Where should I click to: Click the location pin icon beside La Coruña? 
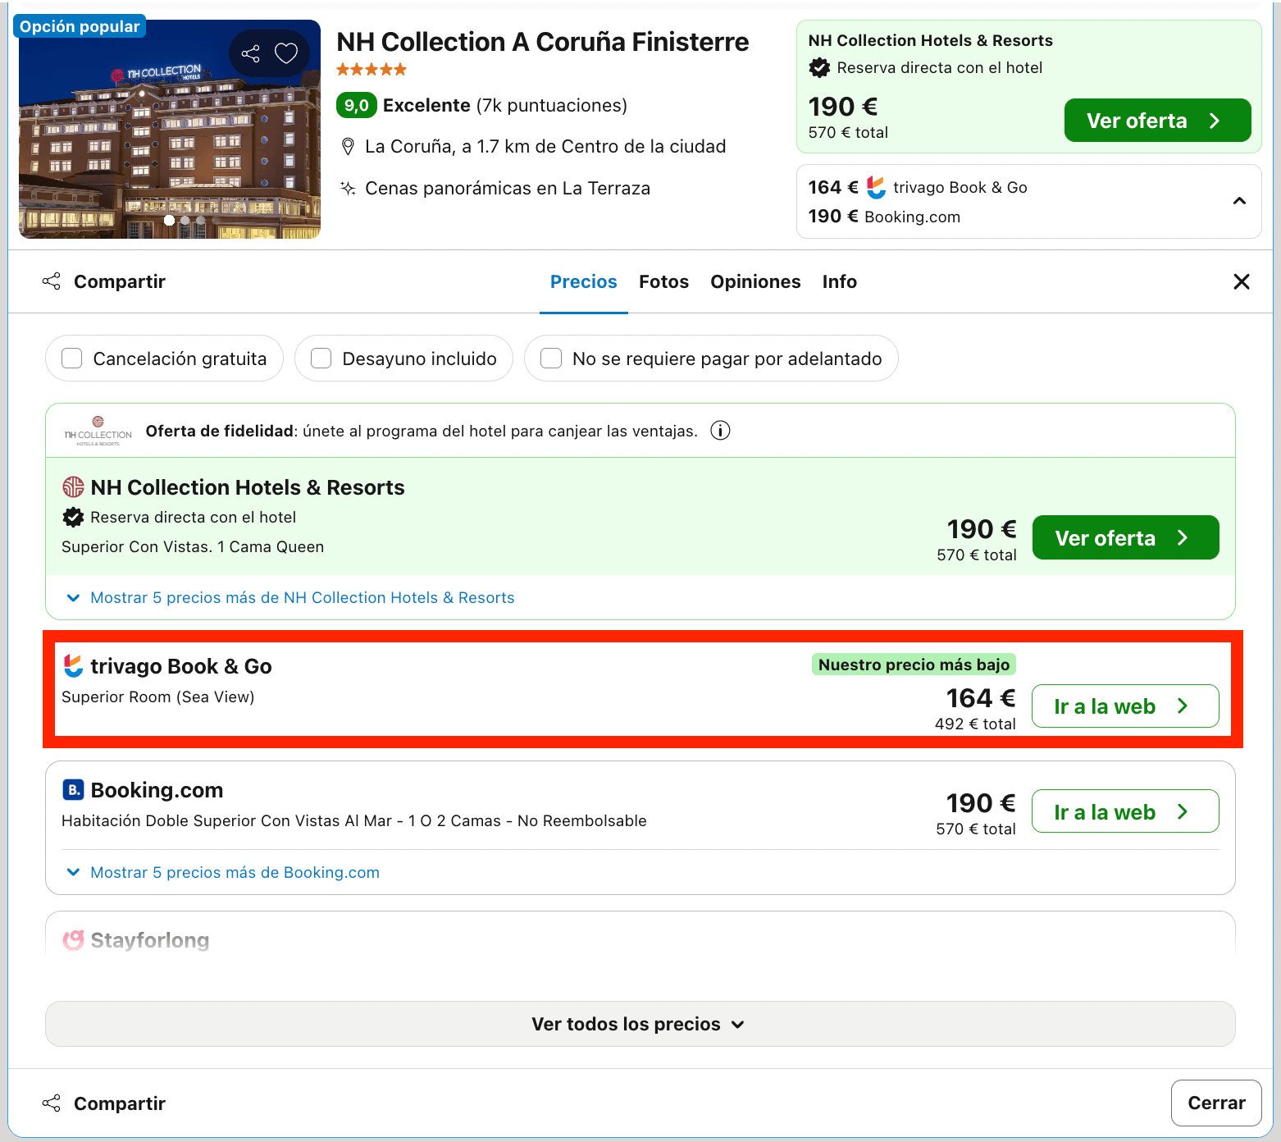(348, 147)
